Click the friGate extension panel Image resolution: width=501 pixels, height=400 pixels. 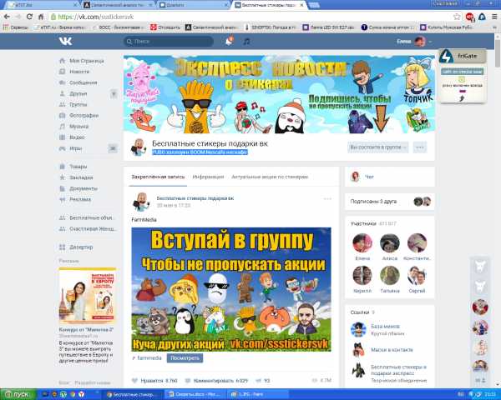click(x=463, y=76)
